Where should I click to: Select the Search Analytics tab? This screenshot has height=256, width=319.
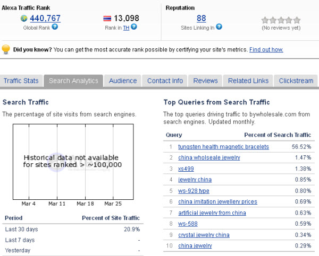click(73, 81)
